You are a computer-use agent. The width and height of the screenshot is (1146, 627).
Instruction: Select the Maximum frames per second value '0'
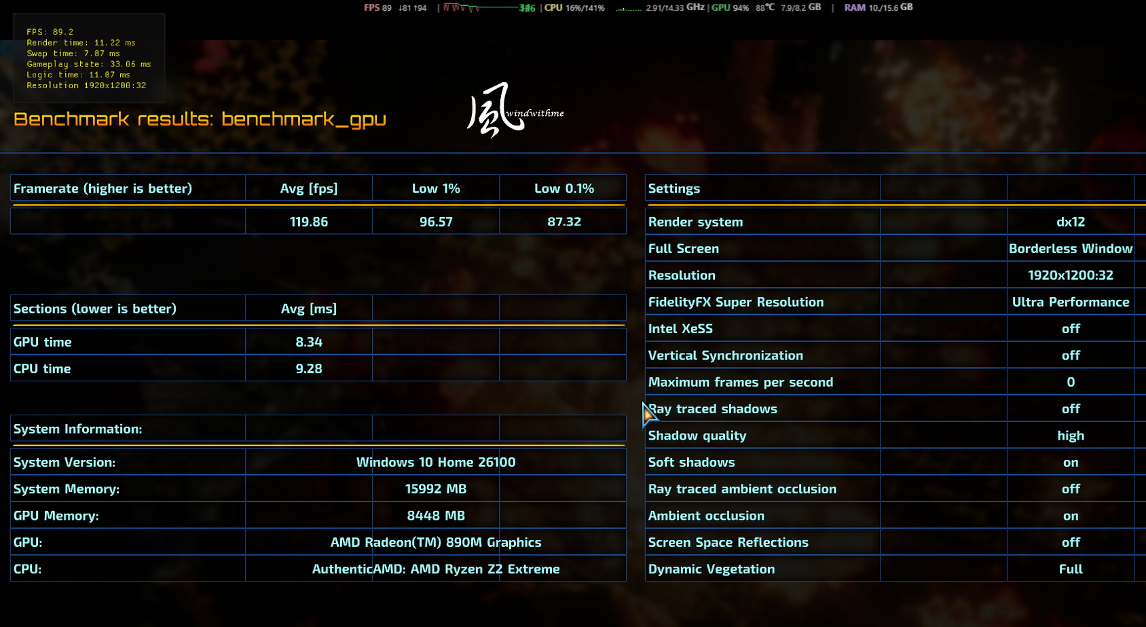point(1071,382)
